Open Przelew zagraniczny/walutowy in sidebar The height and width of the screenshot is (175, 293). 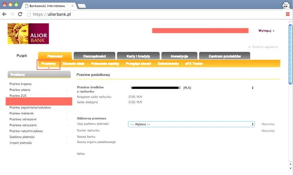tap(30, 107)
